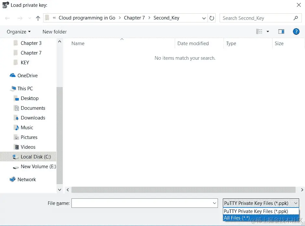Image resolution: width=305 pixels, height=226 pixels.
Task: Click the Pictures icon in sidebar
Action: [17, 137]
